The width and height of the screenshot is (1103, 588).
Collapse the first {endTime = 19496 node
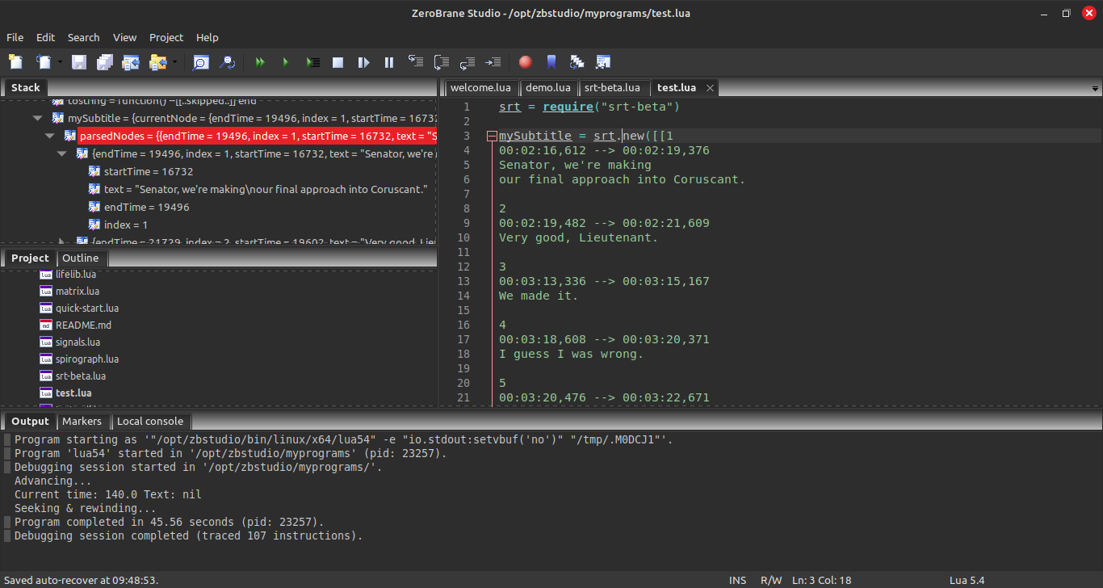[62, 153]
